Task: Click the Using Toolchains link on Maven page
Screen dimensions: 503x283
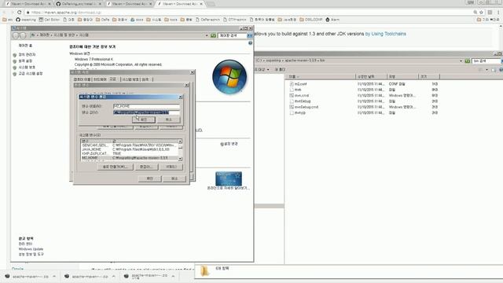Action: click(x=386, y=34)
